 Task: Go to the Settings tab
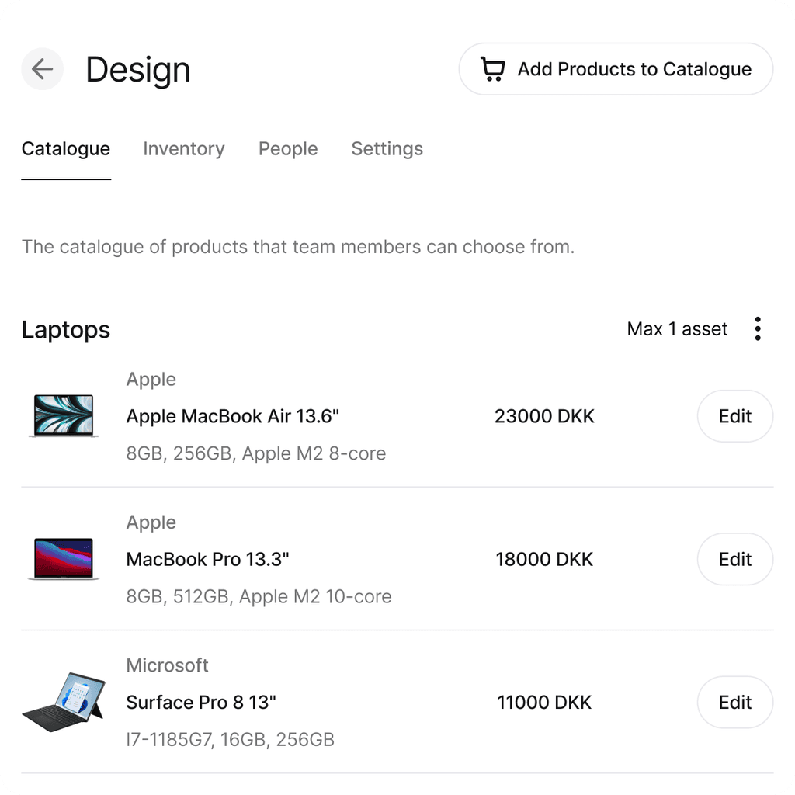pyautogui.click(x=387, y=149)
